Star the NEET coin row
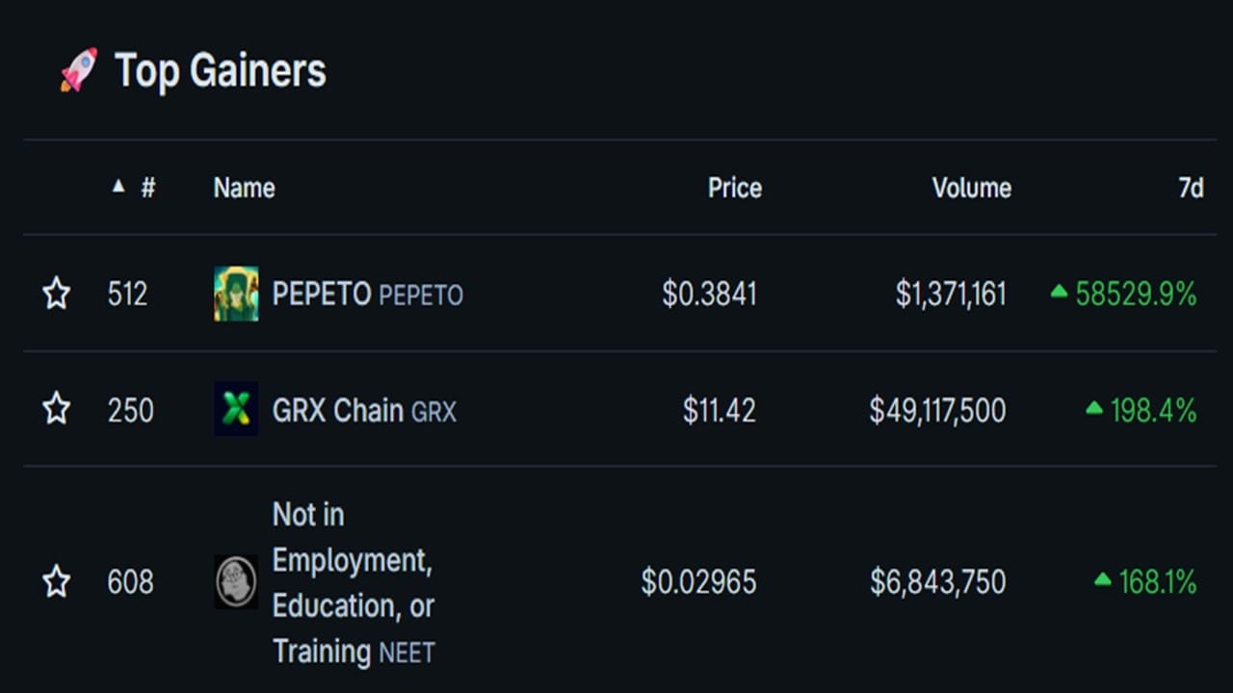Image resolution: width=1233 pixels, height=693 pixels. point(57,581)
